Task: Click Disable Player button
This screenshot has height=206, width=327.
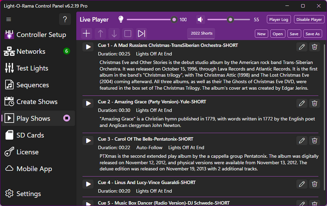Action: 309,19
